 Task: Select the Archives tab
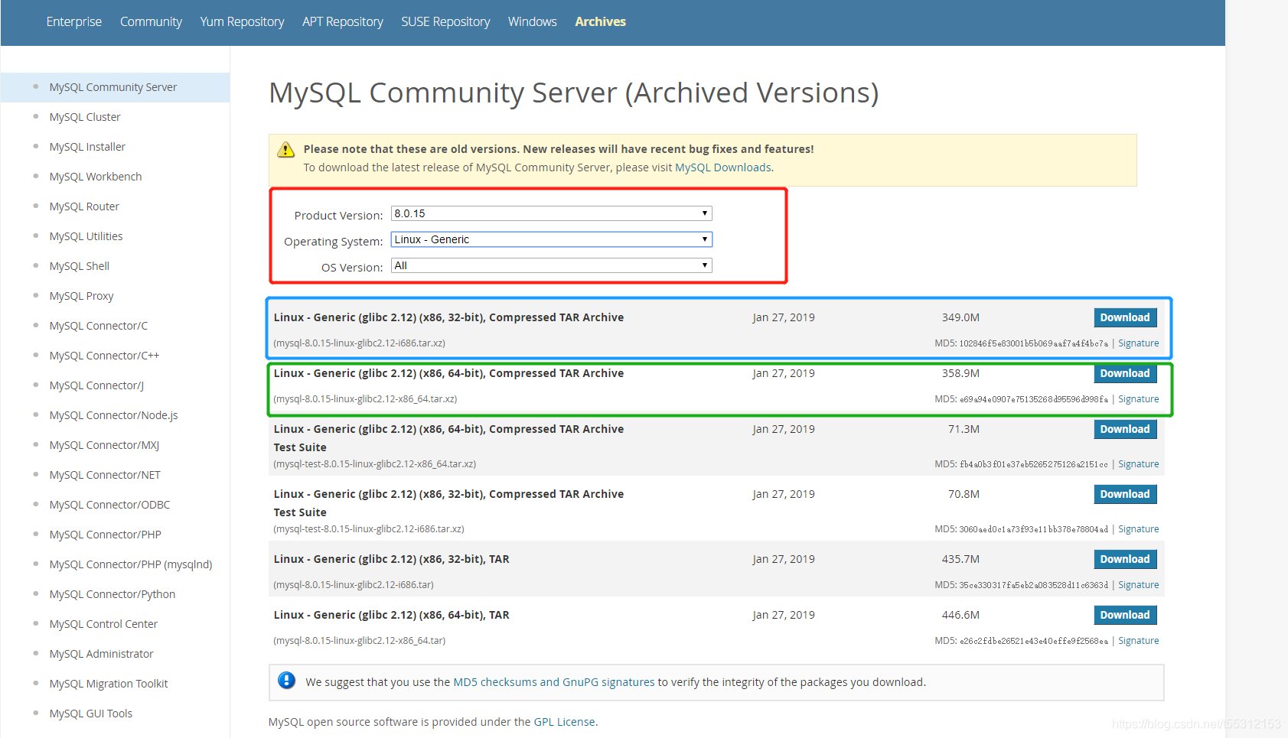coord(600,21)
